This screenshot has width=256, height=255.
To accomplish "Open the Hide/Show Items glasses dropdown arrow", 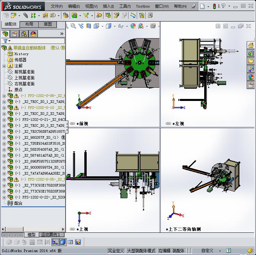I will [x=127, y=26].
